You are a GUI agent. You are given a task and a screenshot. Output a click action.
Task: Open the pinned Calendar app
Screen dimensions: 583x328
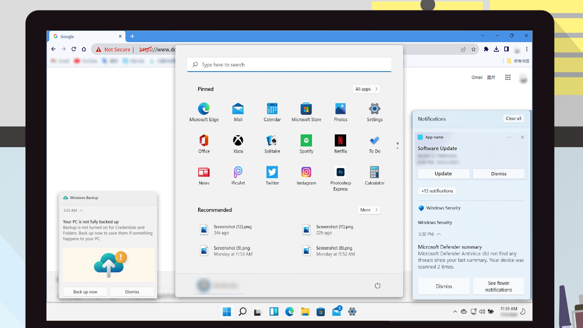pos(272,112)
